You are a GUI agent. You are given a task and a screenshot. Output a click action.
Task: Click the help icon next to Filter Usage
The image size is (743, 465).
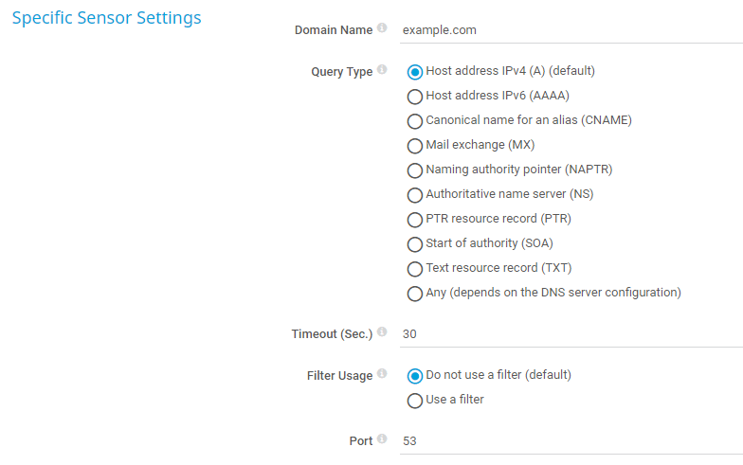382,374
